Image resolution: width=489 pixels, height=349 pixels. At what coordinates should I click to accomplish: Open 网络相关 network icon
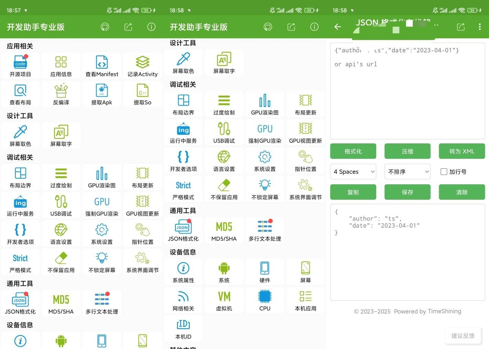(x=183, y=296)
